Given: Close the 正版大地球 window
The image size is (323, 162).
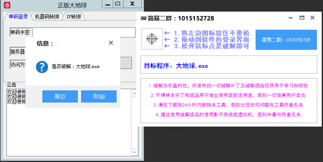Looking at the screenshot, I should pyautogui.click(x=132, y=4).
